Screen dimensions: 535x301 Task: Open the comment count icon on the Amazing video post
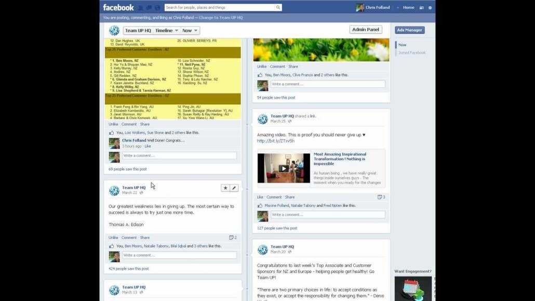381,197
